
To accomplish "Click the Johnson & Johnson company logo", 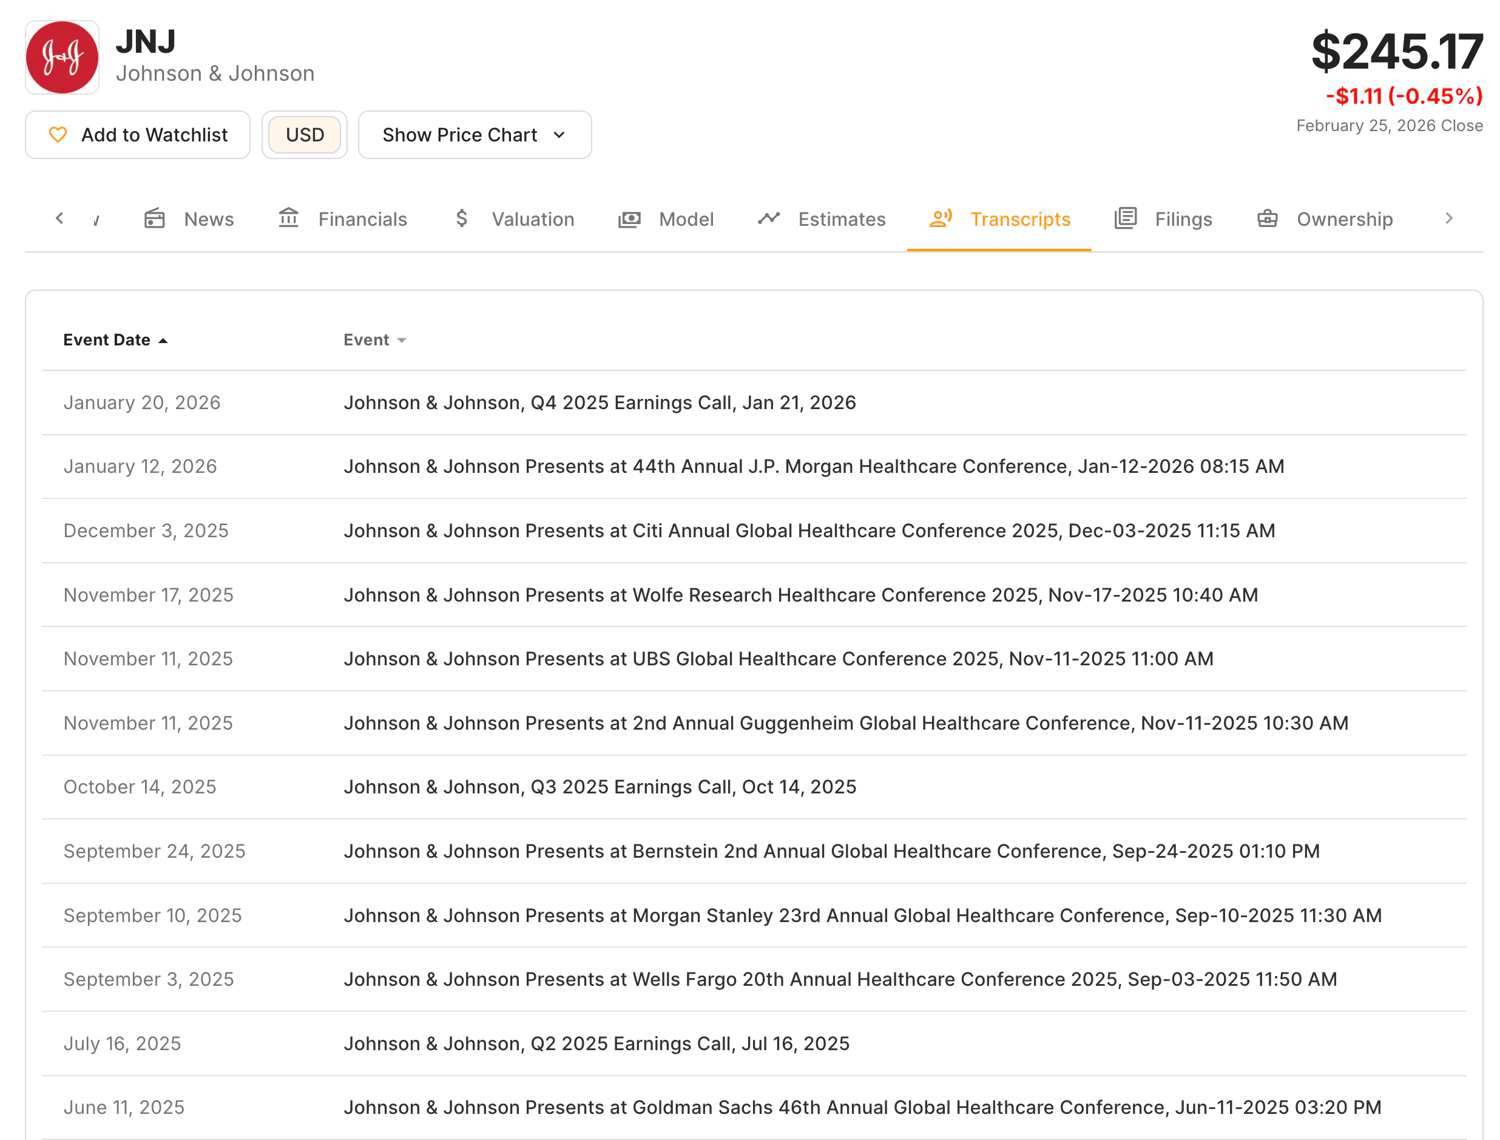I will (62, 57).
